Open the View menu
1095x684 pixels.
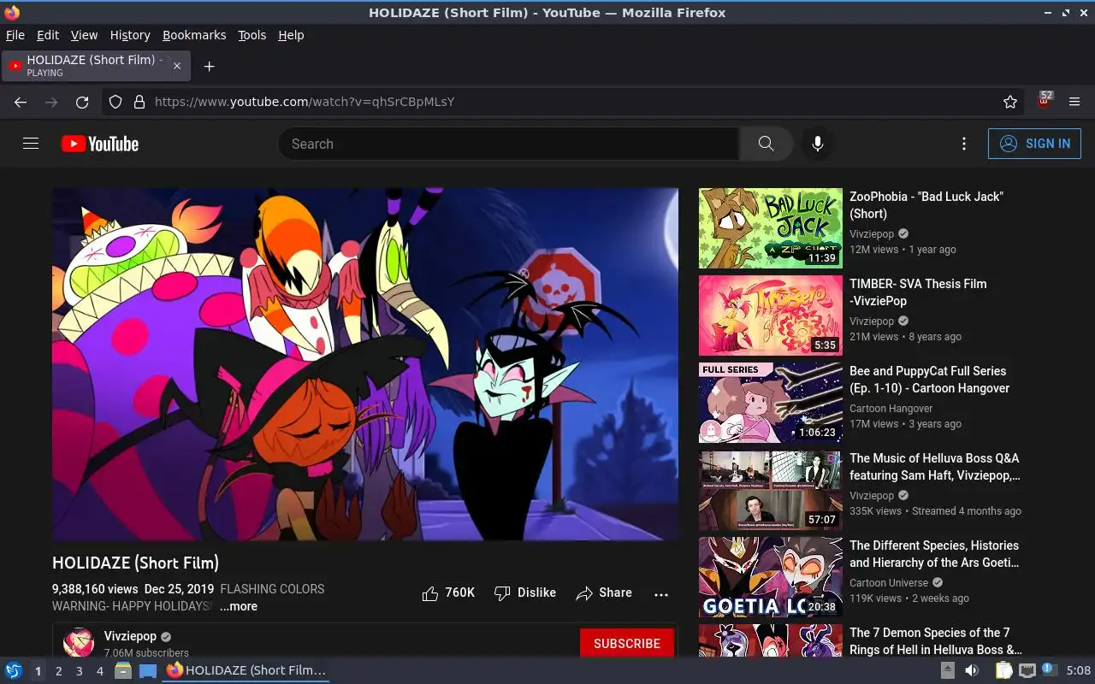(x=84, y=35)
